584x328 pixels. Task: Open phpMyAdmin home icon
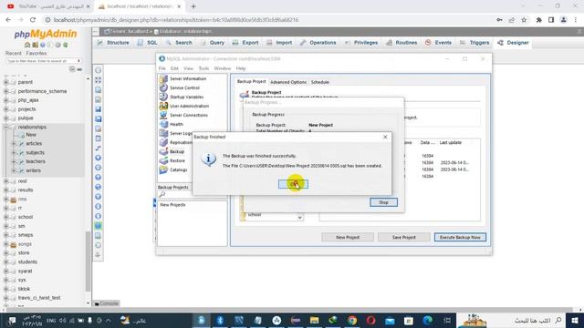tap(27, 45)
